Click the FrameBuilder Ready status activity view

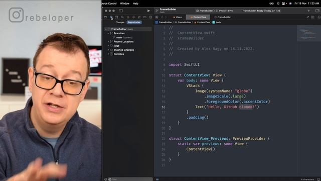[261, 11]
